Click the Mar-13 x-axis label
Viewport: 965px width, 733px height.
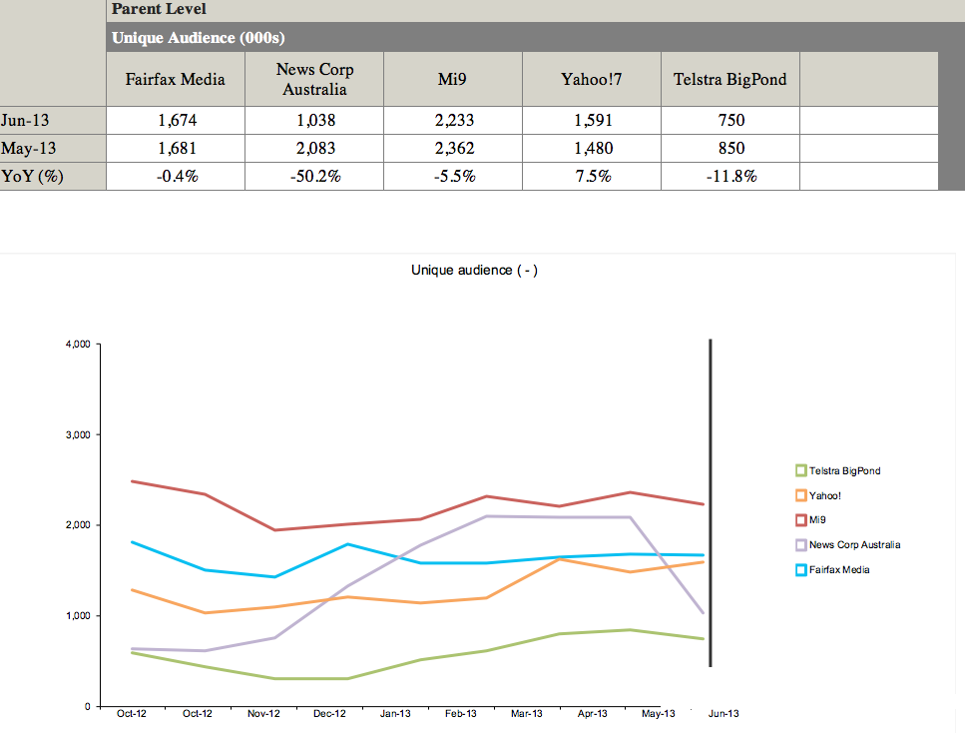[x=527, y=714]
